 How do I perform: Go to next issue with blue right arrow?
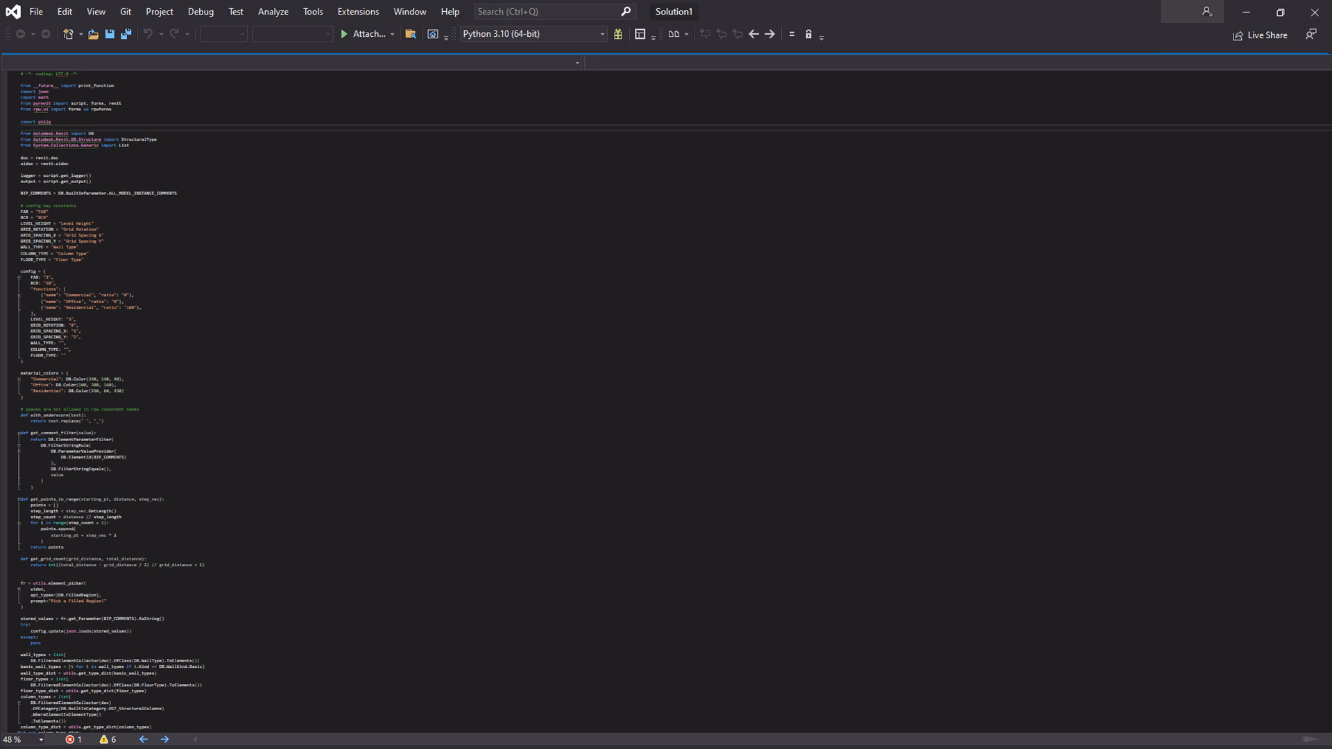tap(165, 740)
